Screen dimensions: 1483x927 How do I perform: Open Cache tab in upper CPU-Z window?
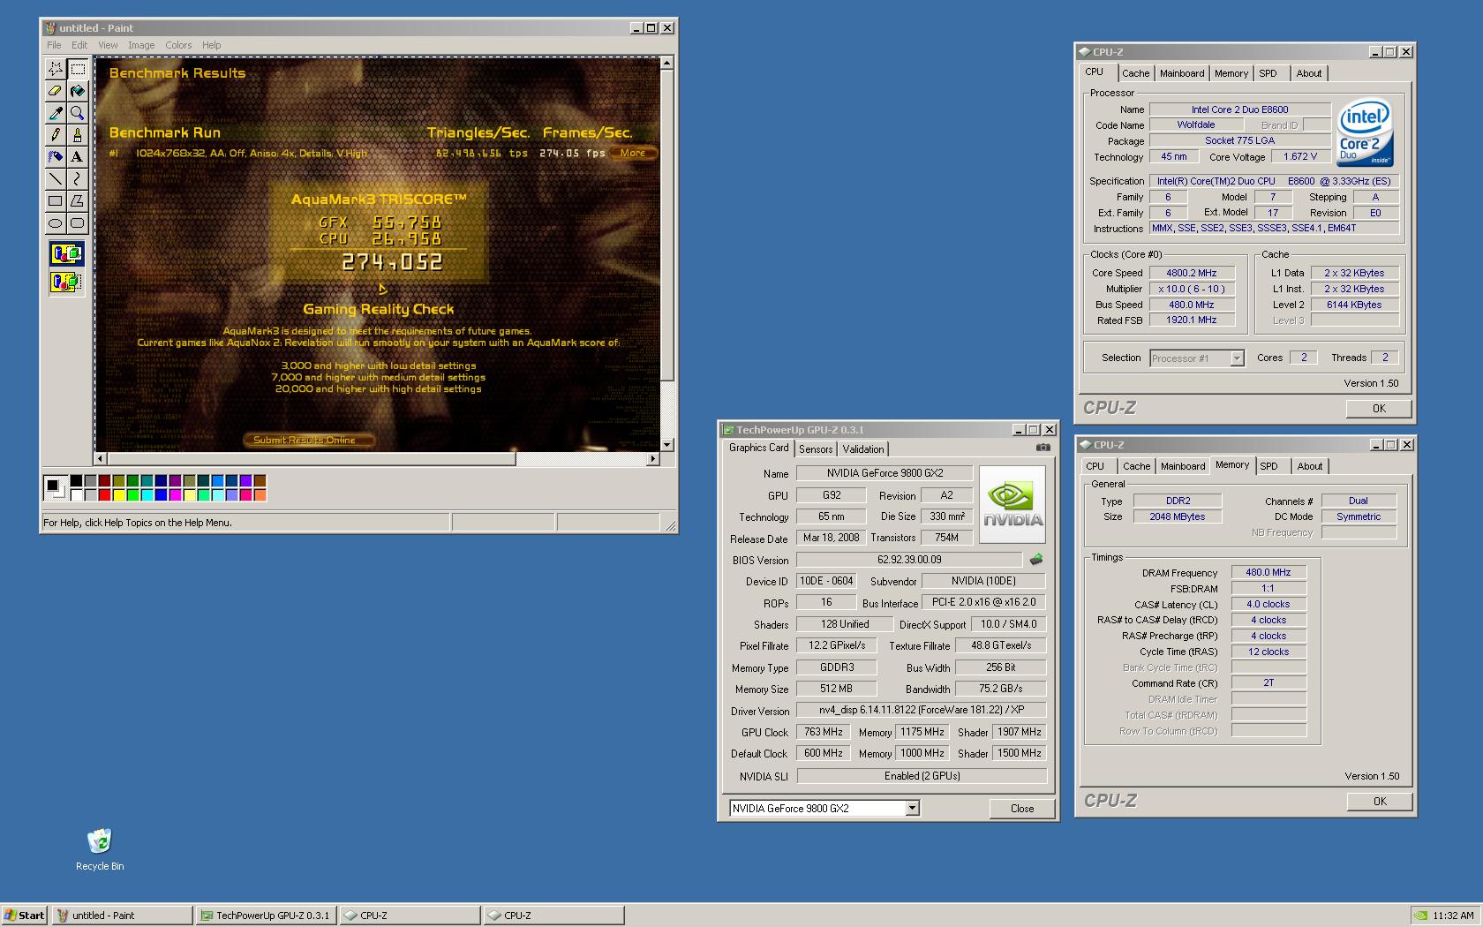point(1135,73)
